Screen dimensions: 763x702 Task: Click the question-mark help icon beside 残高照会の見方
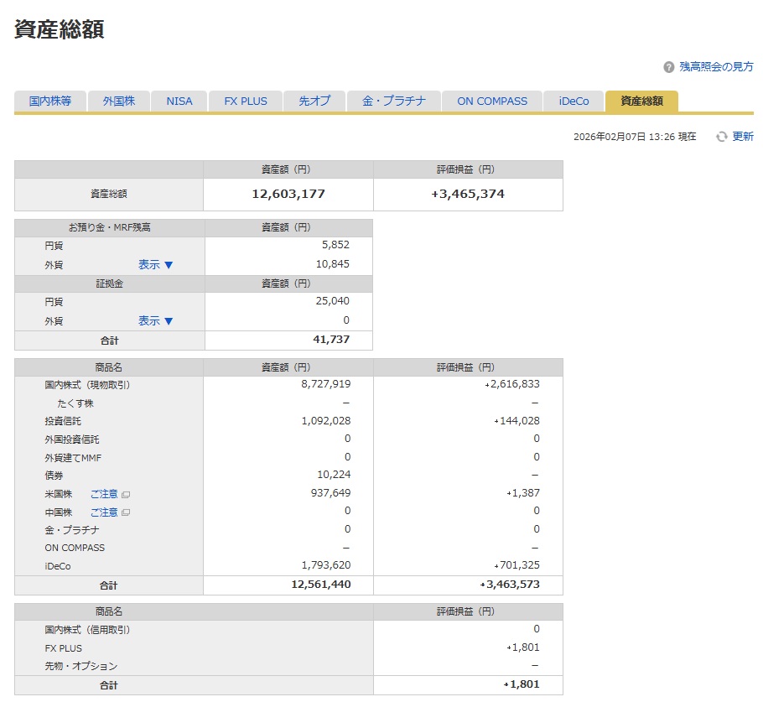[668, 67]
